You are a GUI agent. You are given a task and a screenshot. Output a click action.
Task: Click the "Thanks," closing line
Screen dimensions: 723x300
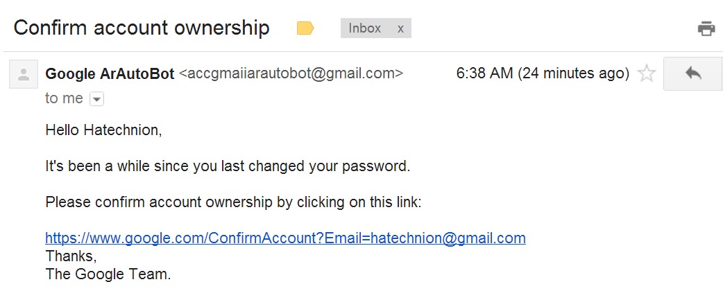(71, 256)
